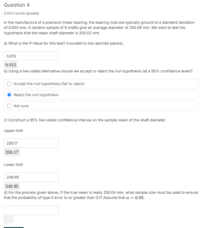The image size is (205, 228).
Task: Click the 'Question 4' heading
Action: pyautogui.click(x=17, y=5)
